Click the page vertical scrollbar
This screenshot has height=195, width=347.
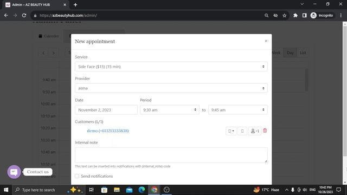coord(345,91)
